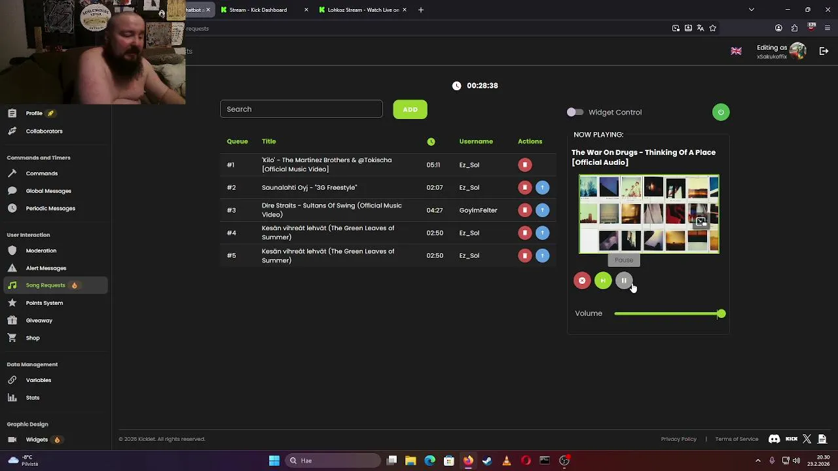Open the browser extensions puzzle icon
This screenshot has height=471, width=838.
pos(794,28)
